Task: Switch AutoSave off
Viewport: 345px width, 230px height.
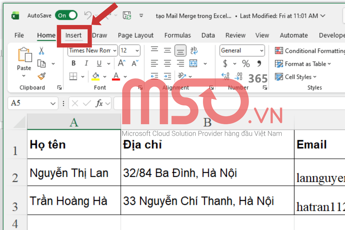Action: (66, 15)
